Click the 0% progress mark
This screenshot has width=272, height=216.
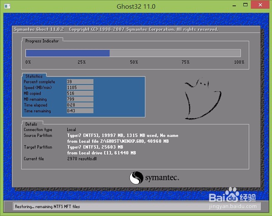pos(28,62)
